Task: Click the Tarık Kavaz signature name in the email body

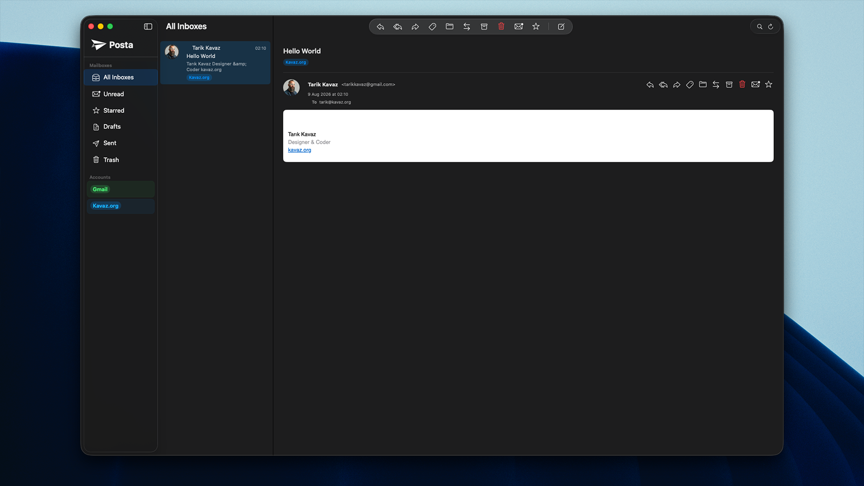Action: pyautogui.click(x=302, y=134)
